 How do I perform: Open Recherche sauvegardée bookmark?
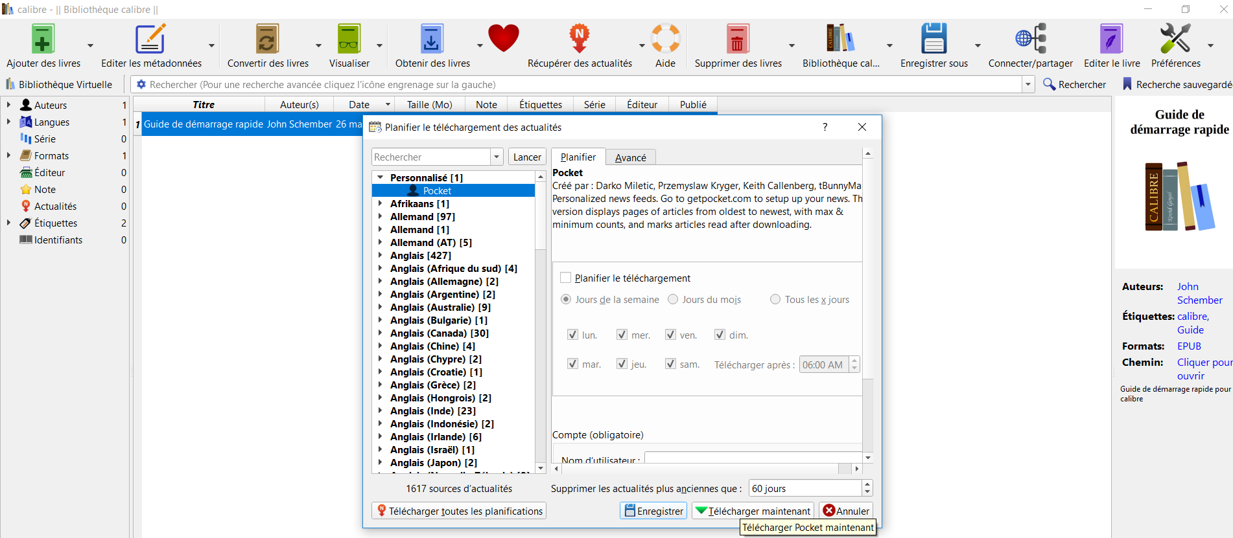[1177, 84]
